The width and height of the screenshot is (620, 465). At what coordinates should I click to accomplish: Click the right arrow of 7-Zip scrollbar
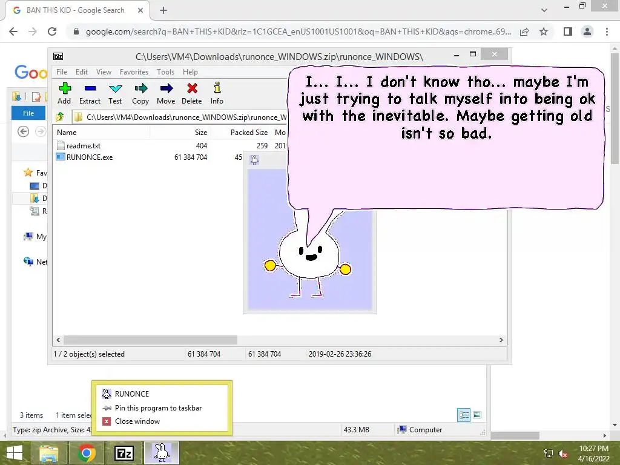(x=501, y=340)
